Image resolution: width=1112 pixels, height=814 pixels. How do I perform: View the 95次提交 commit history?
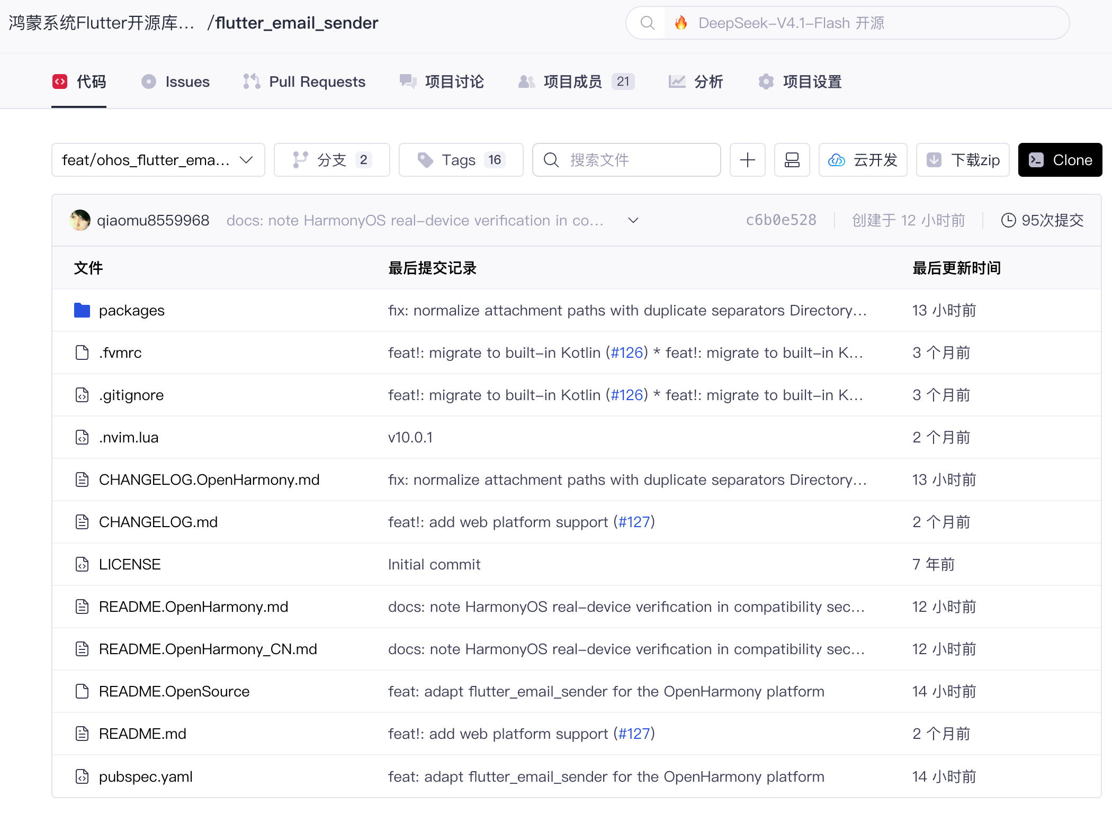coord(1043,220)
